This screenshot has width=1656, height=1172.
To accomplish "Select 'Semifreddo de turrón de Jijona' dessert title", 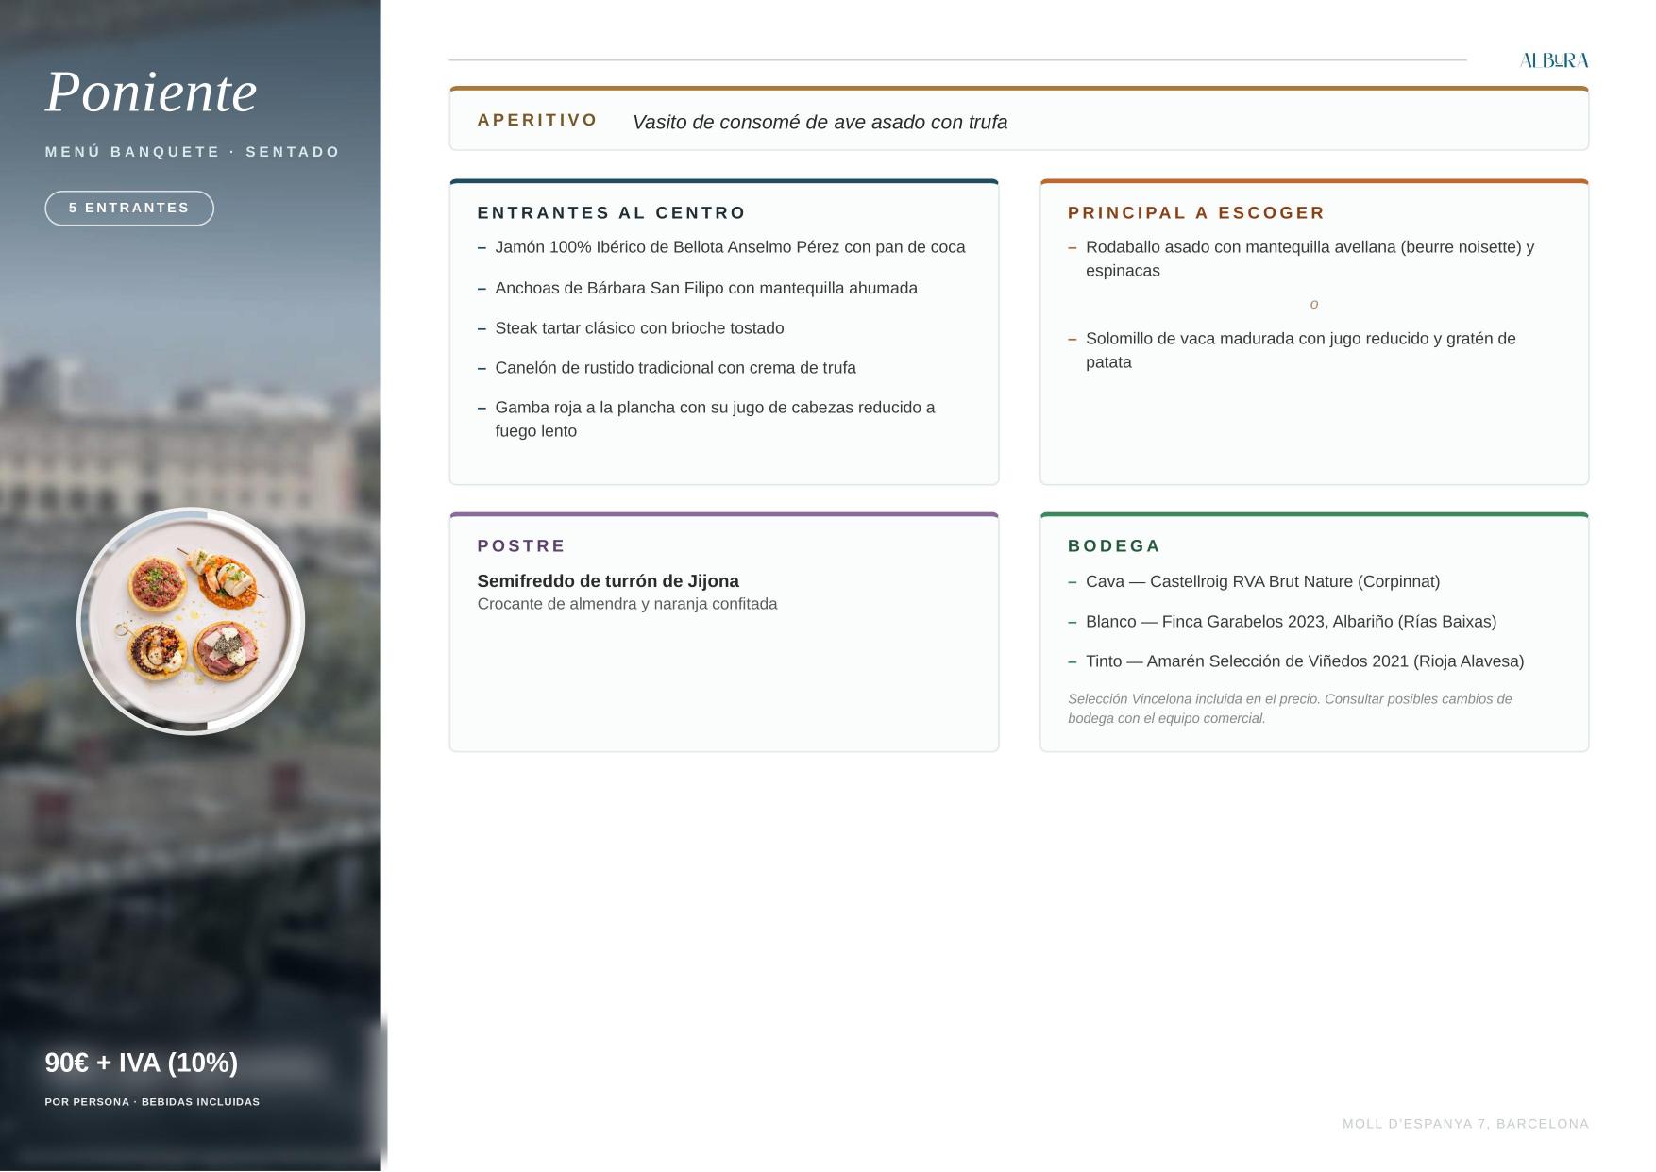I will click(x=608, y=581).
